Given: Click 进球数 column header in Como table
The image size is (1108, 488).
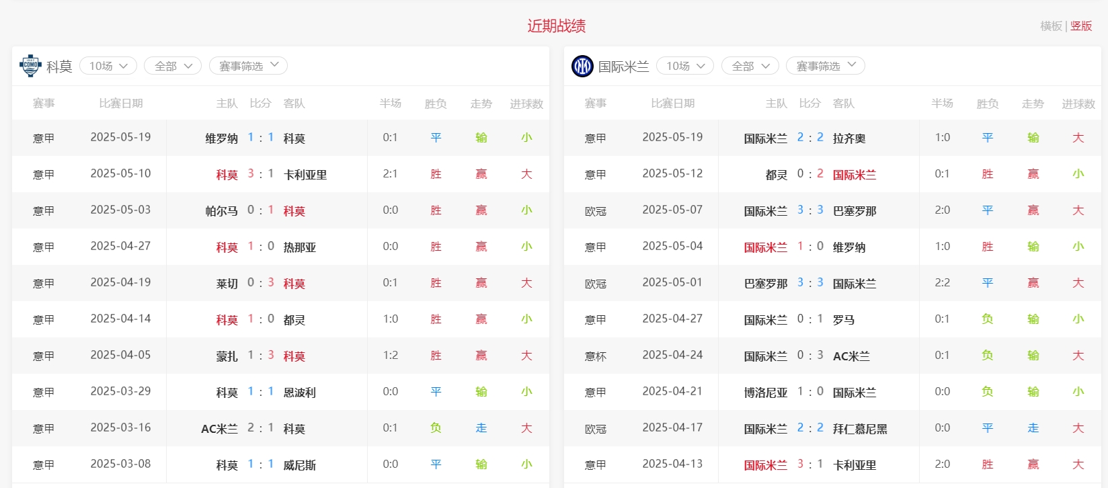Looking at the screenshot, I should click(526, 104).
